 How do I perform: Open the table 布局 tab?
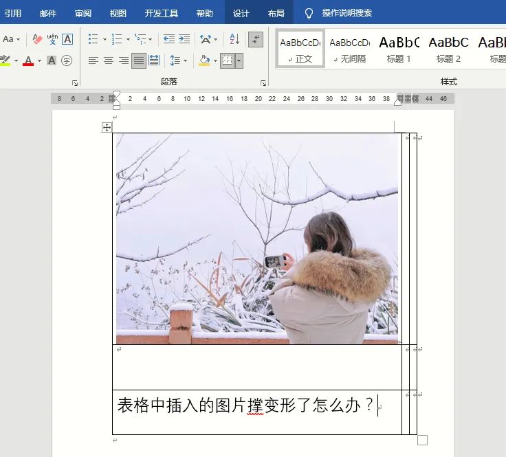[276, 13]
